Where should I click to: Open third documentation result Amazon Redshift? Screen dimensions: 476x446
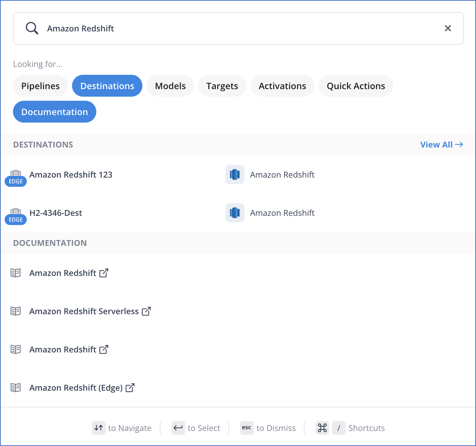click(63, 349)
